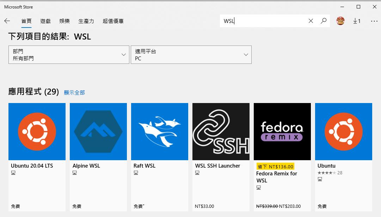The width and height of the screenshot is (381, 217).
Task: Click the PC device icon under Alpine WSL
Action: tap(75, 173)
